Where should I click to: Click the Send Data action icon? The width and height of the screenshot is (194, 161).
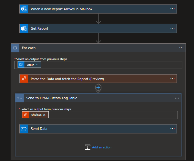[24, 129]
